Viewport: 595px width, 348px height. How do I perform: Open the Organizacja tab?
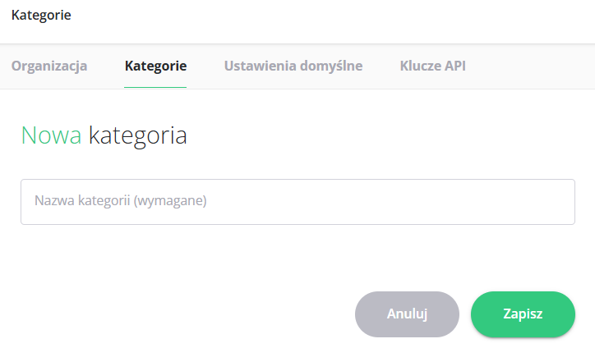click(x=49, y=66)
